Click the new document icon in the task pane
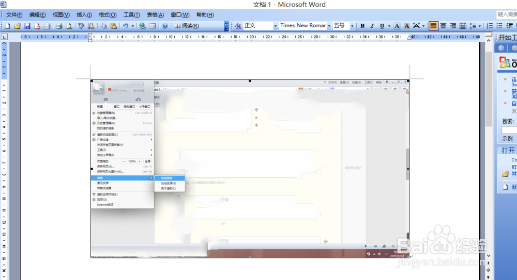The image size is (517, 280). pyautogui.click(x=505, y=187)
